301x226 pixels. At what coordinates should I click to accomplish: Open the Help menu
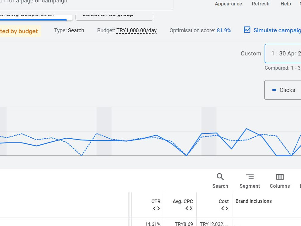click(x=286, y=4)
